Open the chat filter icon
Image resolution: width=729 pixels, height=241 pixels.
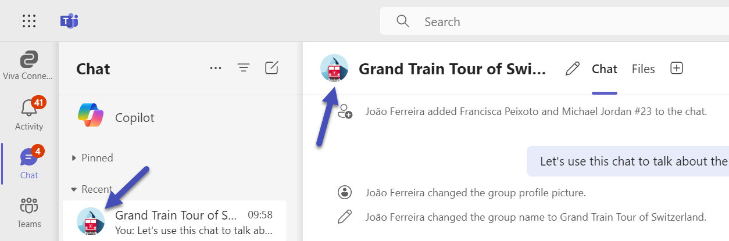244,69
